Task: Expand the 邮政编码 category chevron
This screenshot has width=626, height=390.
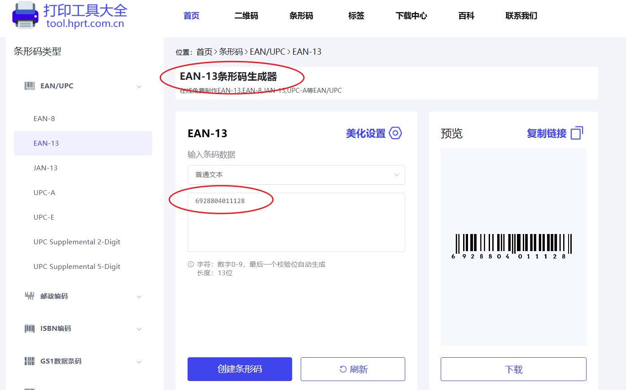Action: [139, 297]
